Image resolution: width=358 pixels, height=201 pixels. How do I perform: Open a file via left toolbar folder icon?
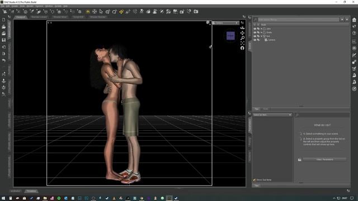click(x=4, y=27)
